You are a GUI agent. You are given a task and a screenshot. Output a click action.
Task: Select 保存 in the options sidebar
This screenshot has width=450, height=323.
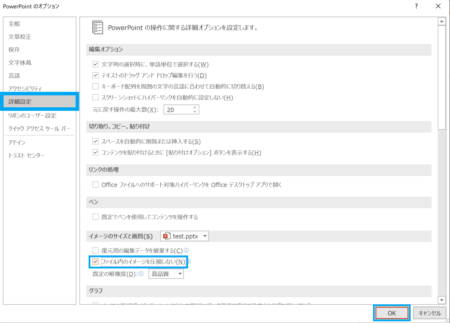point(14,50)
